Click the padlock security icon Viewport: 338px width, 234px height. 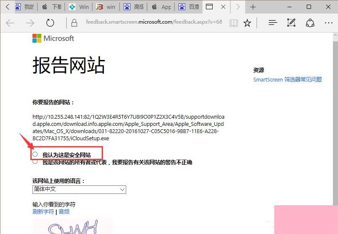[x=74, y=23]
